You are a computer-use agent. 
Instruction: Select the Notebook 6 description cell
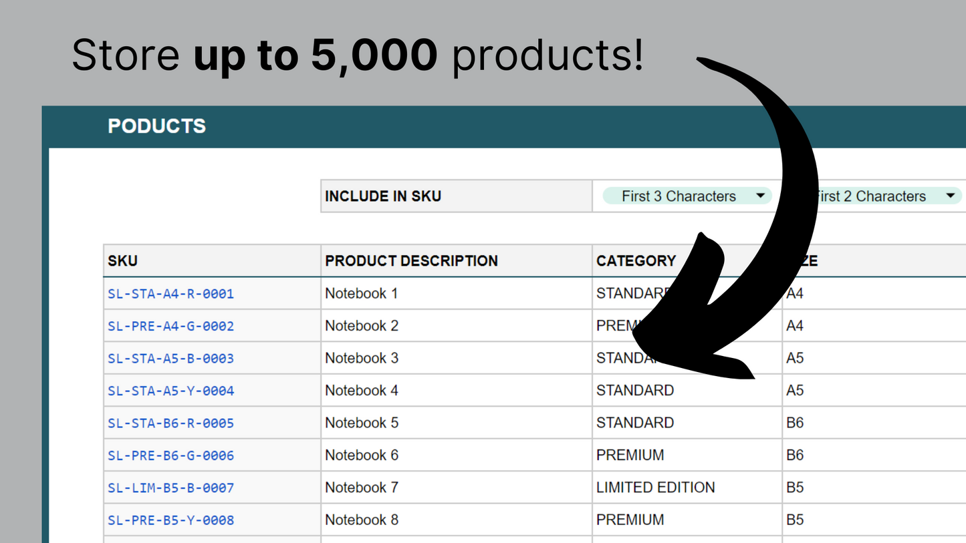tap(361, 456)
